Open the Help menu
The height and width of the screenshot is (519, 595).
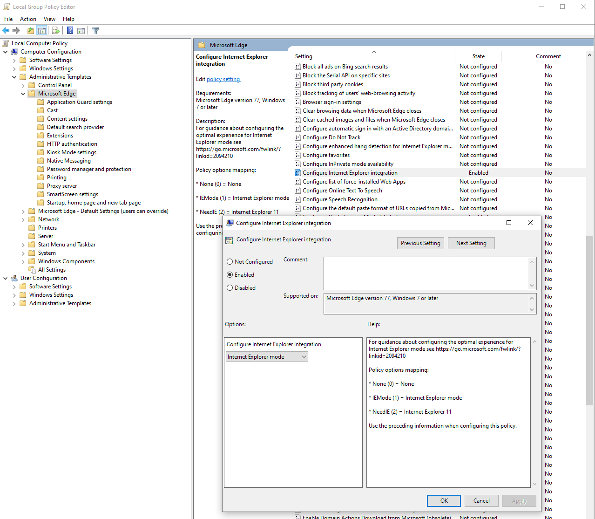(x=68, y=19)
